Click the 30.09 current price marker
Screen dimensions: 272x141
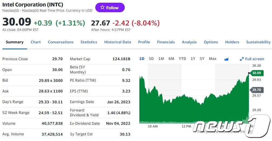click(x=256, y=73)
